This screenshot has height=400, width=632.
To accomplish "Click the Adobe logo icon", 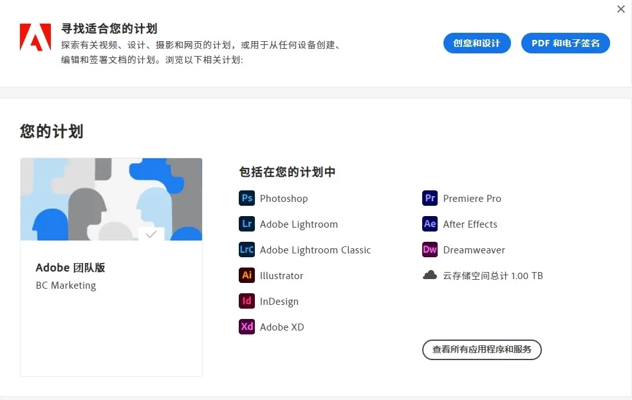I will click(35, 37).
